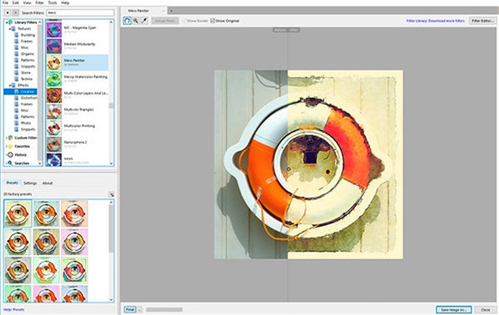Image resolution: width=499 pixels, height=315 pixels.
Task: Choose the peach-background factory preset
Action: (75, 214)
